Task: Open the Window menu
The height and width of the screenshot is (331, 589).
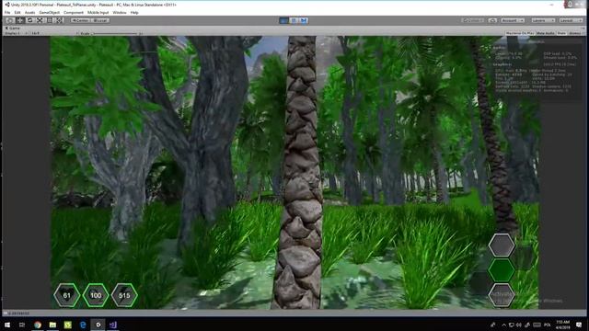Action: (120, 12)
